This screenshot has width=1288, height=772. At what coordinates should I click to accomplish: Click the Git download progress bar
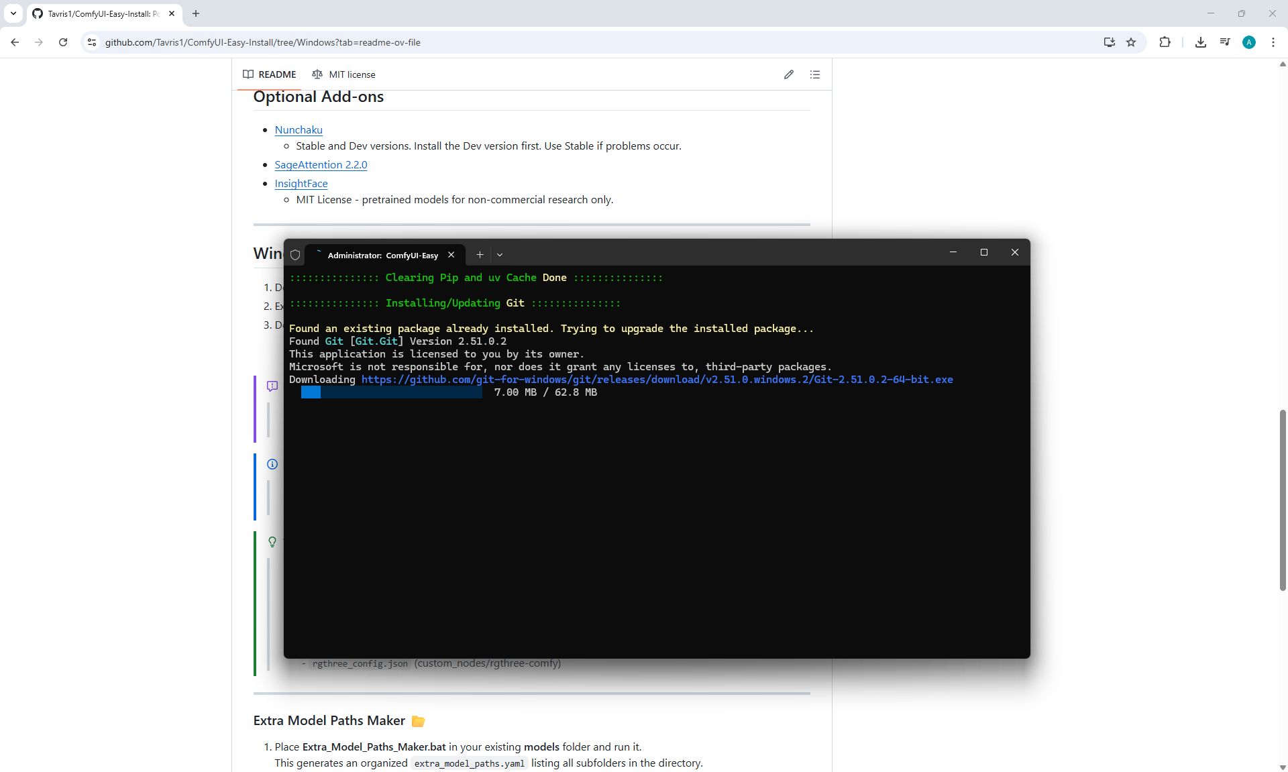point(392,393)
